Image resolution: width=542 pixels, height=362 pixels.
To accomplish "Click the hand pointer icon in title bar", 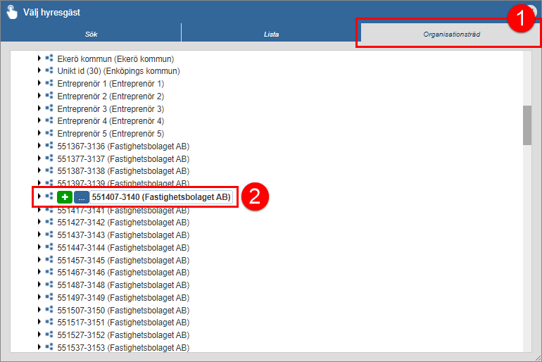I will click(x=12, y=12).
